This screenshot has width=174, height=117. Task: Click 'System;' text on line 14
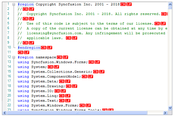coord(39,67)
